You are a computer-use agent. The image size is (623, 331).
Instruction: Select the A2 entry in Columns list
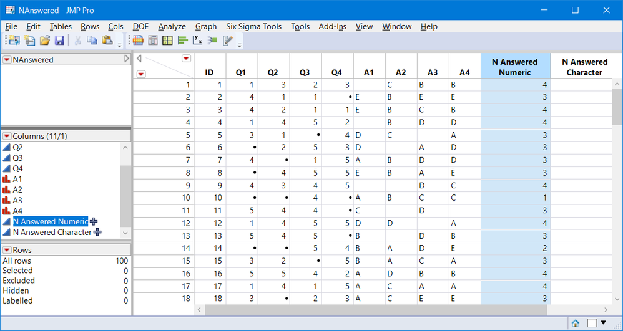pos(17,189)
